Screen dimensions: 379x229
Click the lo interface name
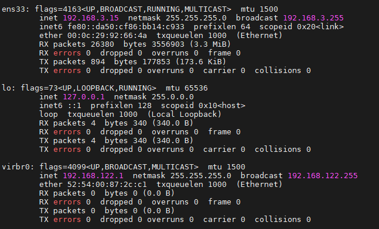(x=6, y=88)
